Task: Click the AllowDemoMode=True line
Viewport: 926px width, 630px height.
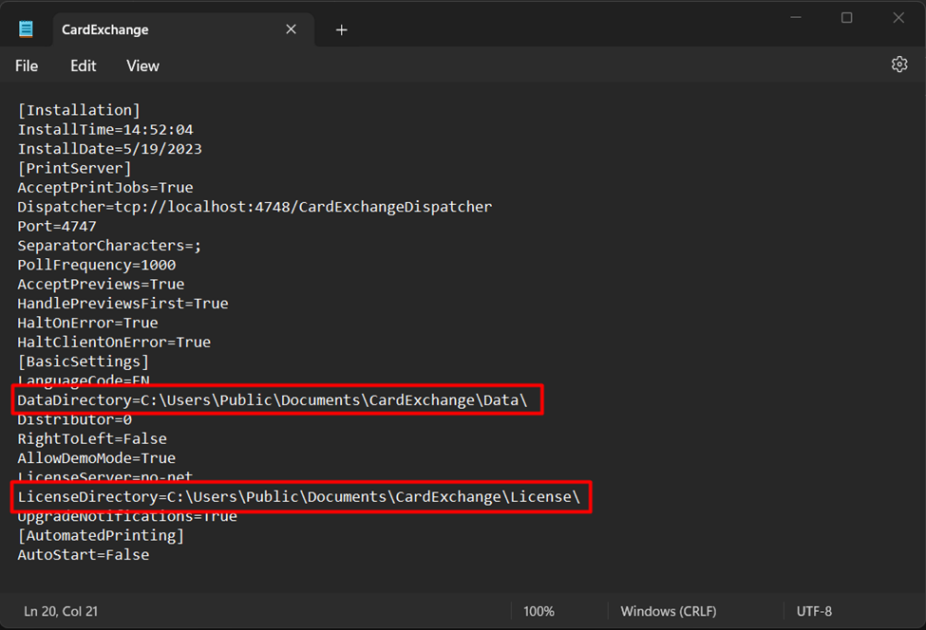Action: (x=96, y=458)
